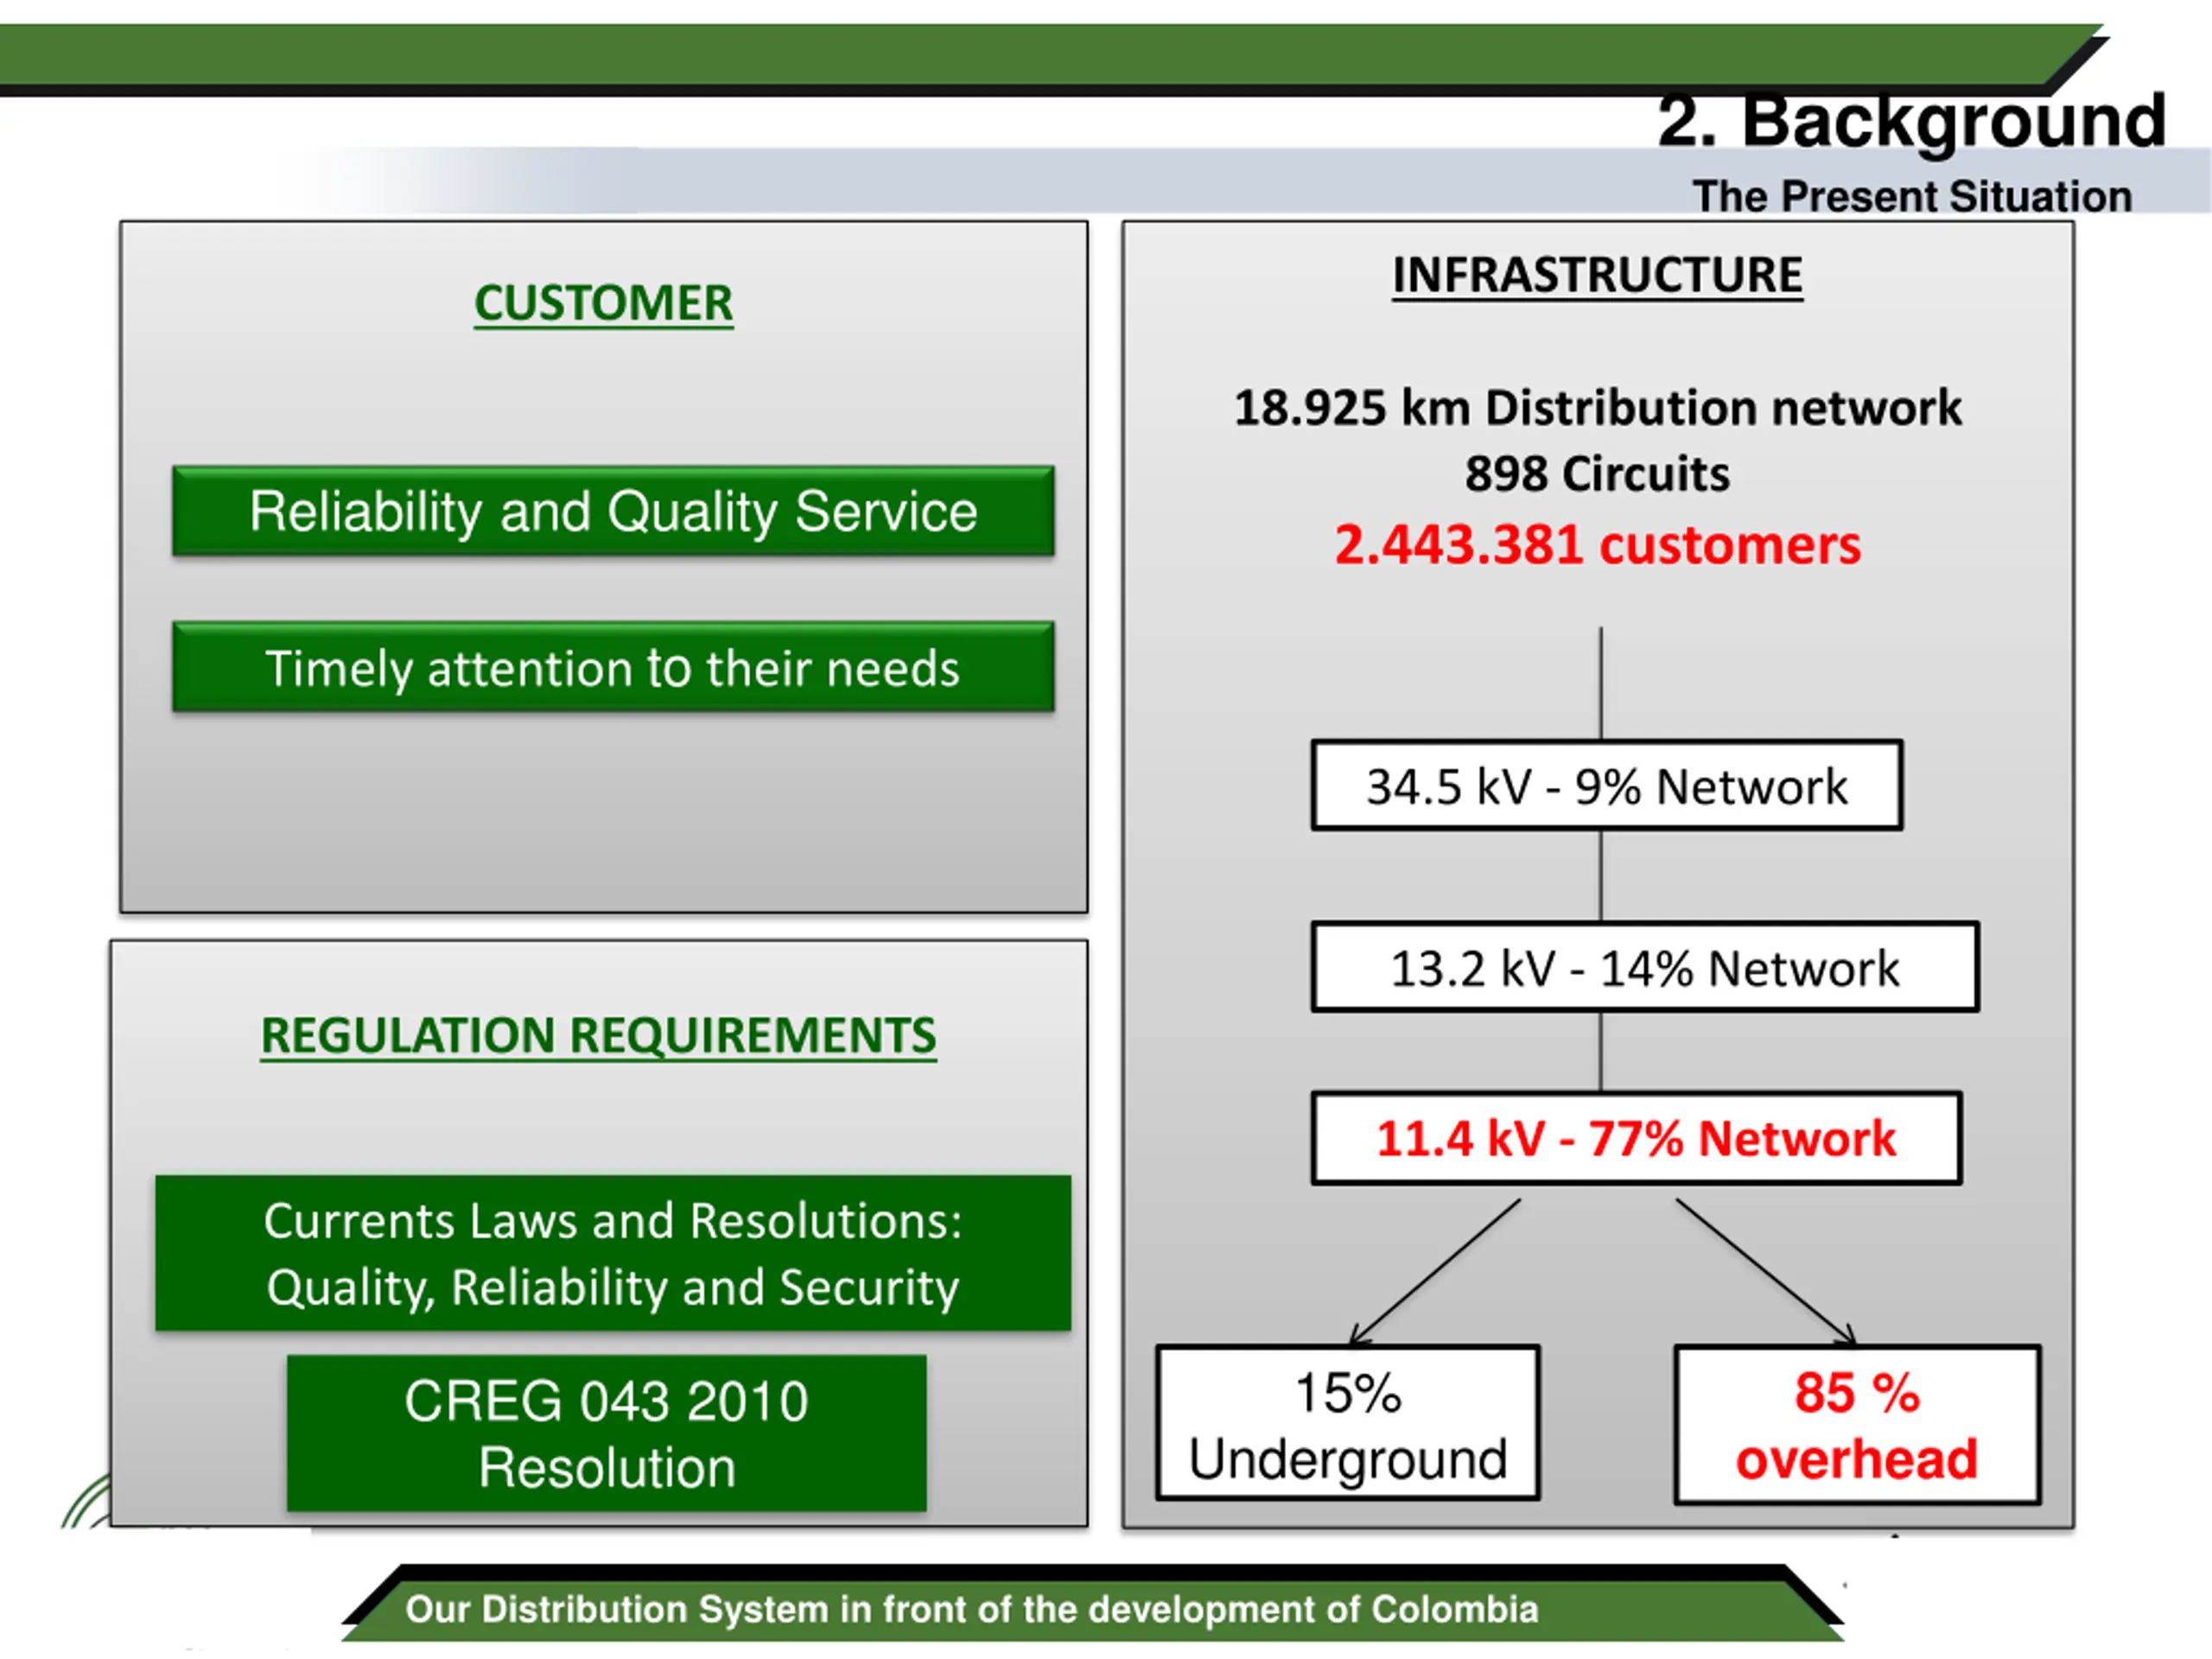Click 'Timely attention to their needs' box
Screen dimensions: 2212x1659
(613, 667)
